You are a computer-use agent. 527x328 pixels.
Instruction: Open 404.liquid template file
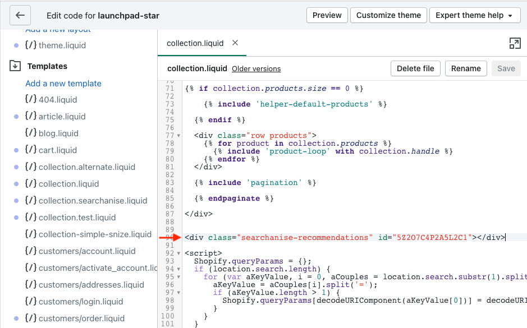[x=58, y=99]
